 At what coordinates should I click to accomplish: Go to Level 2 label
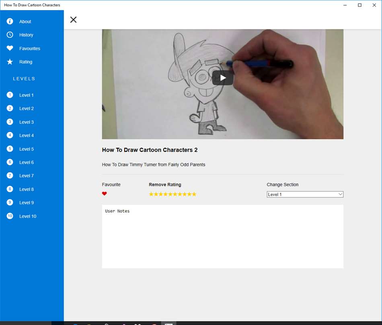coord(26,109)
